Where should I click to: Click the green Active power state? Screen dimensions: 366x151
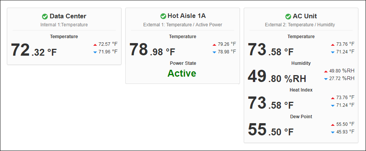182,73
